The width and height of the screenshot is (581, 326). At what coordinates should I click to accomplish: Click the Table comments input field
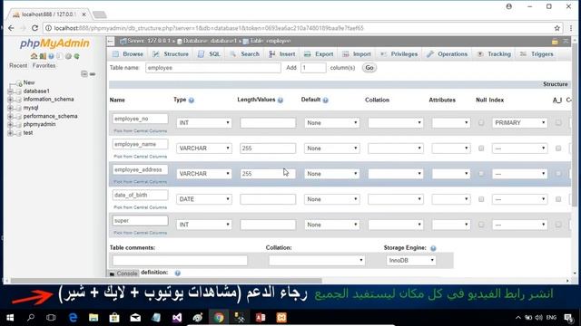[x=180, y=261]
